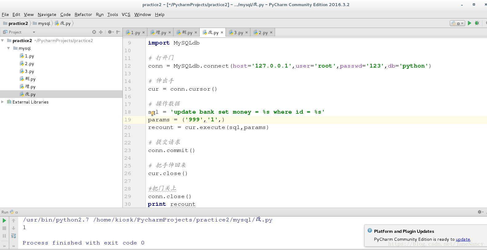Image resolution: width=487 pixels, height=250 pixels.
Task: Open the View menu
Action: pyautogui.click(x=29, y=14)
